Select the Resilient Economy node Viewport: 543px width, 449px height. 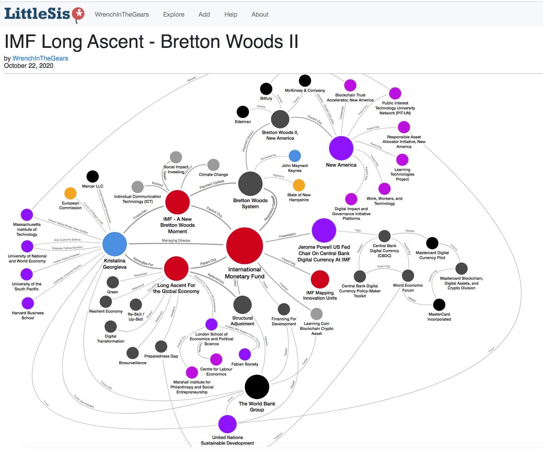(x=106, y=302)
